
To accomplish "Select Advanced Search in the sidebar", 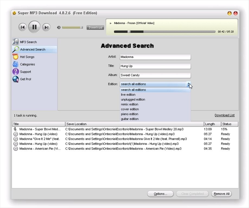I will point(34,50).
